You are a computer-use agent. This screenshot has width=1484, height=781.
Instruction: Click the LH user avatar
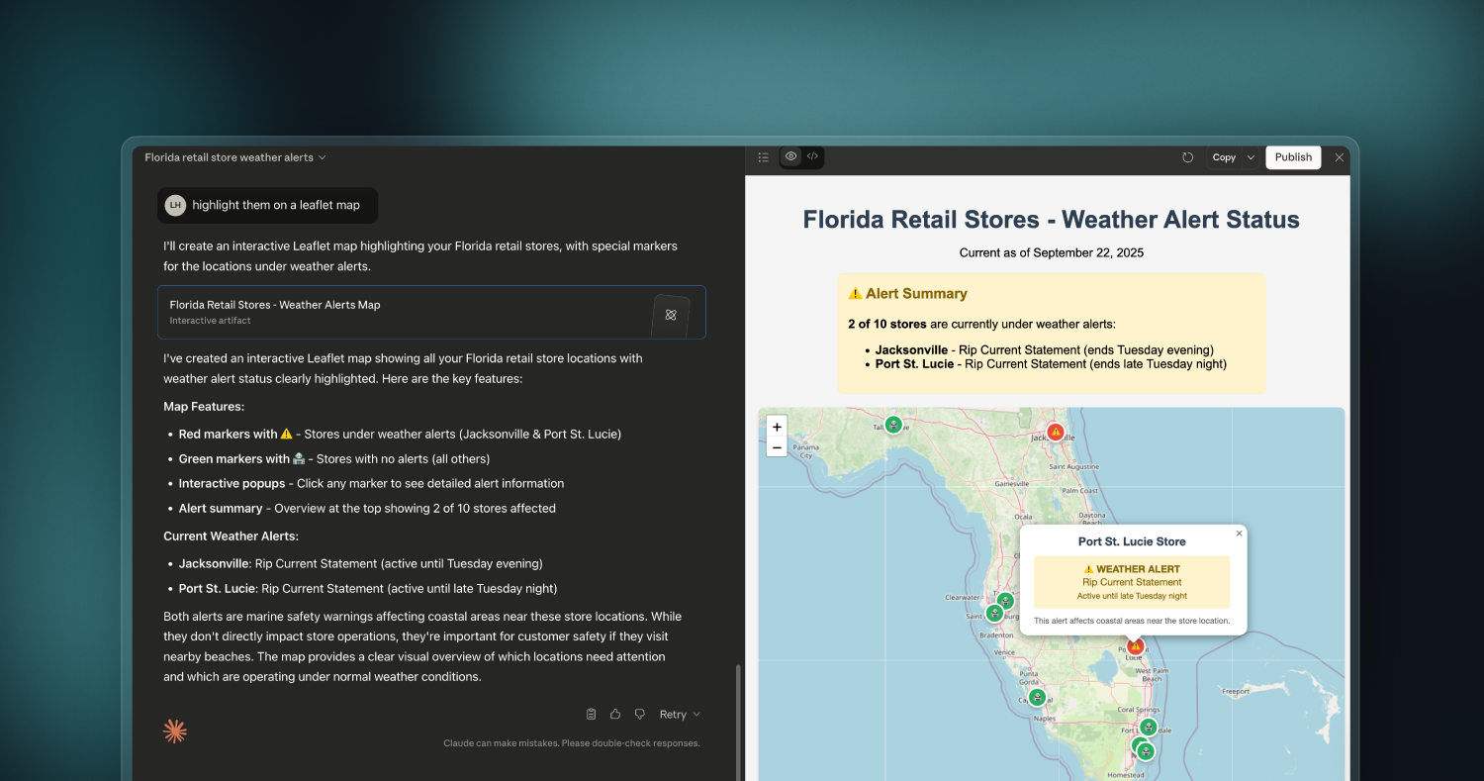tap(175, 205)
